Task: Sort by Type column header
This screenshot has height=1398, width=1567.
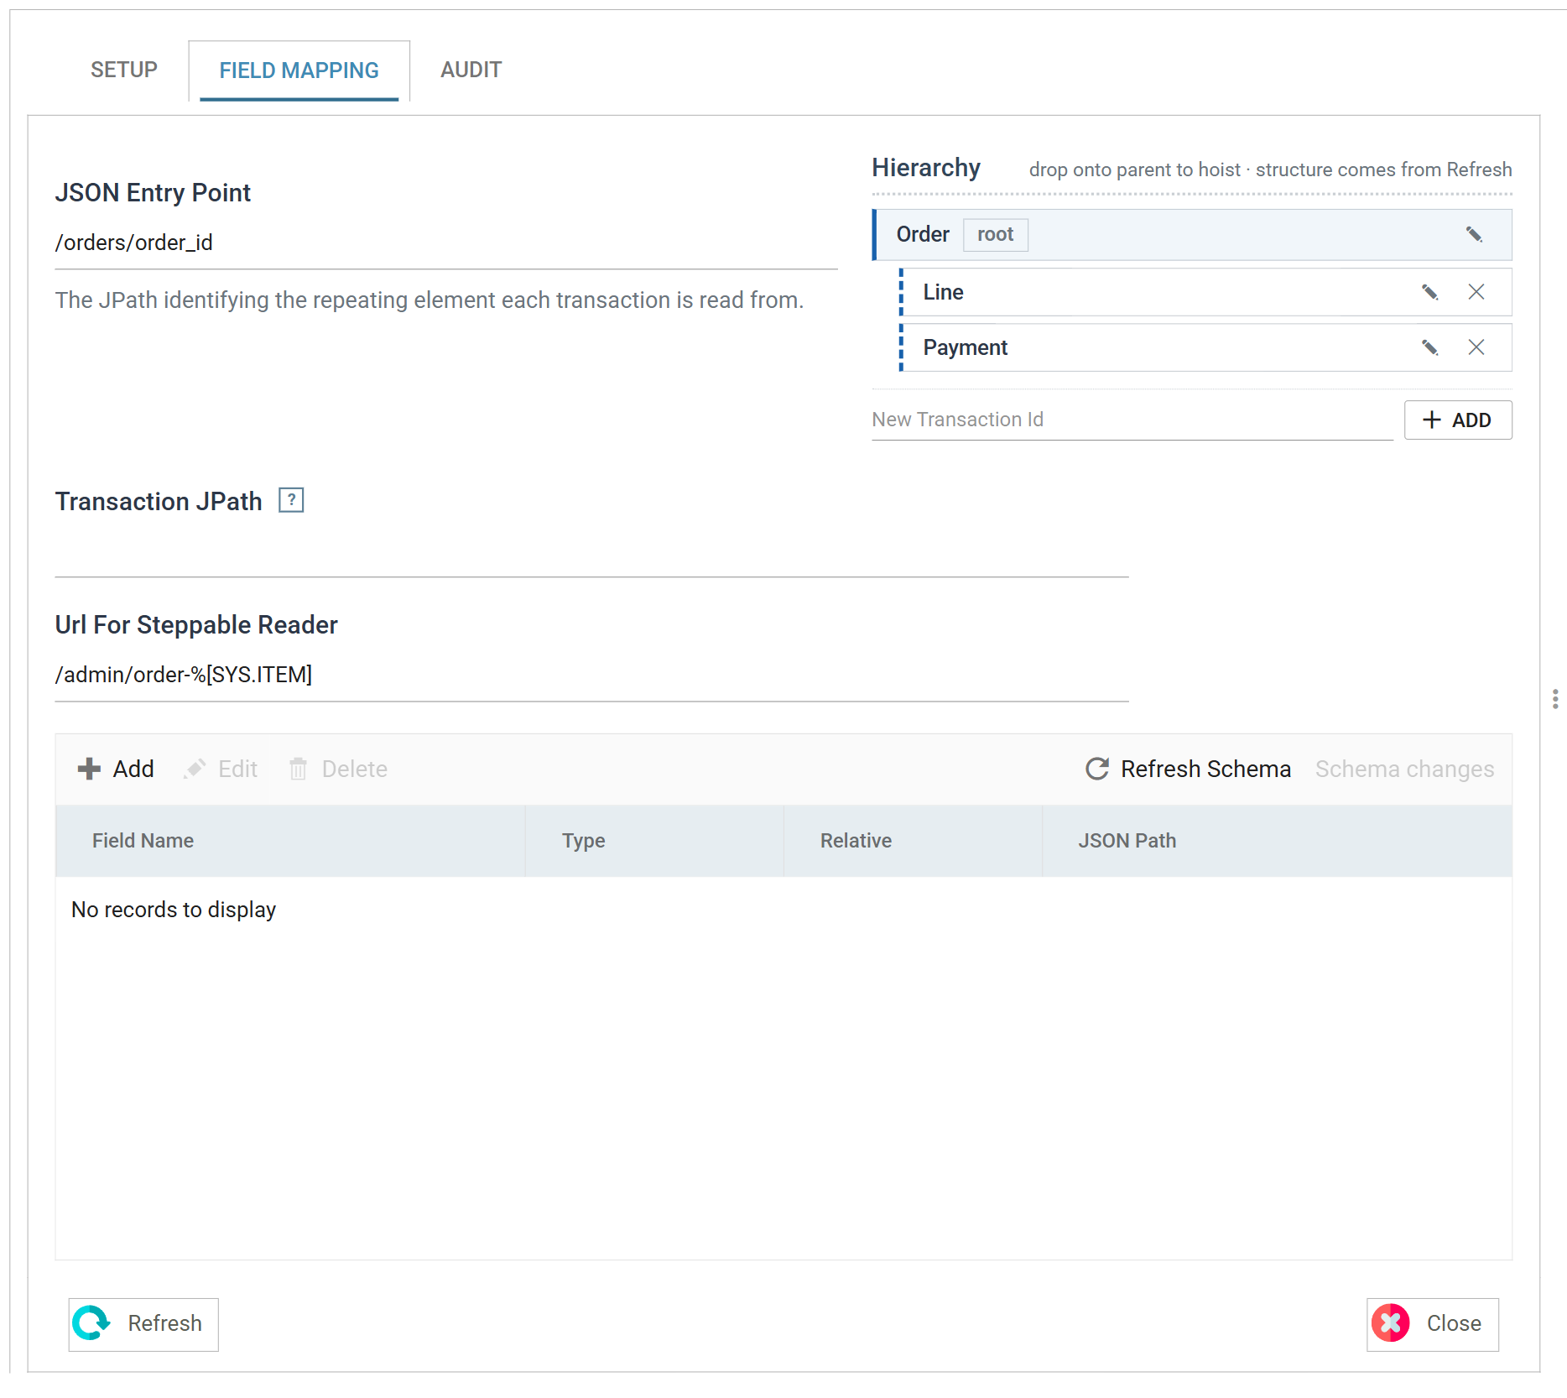Action: (x=654, y=841)
